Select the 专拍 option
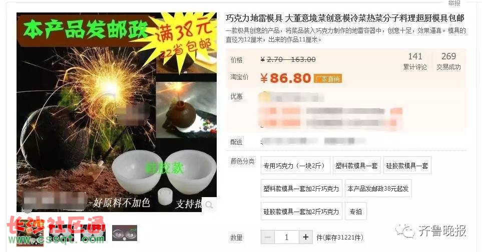Image resolution: width=482 pixels, height=252 pixels. 356,211
